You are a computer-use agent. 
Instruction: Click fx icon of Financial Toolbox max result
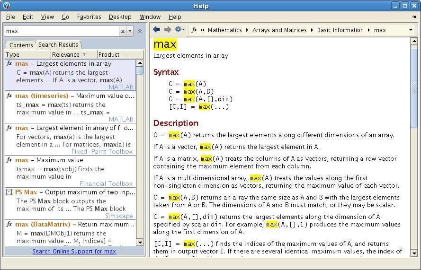pyautogui.click(x=9, y=160)
